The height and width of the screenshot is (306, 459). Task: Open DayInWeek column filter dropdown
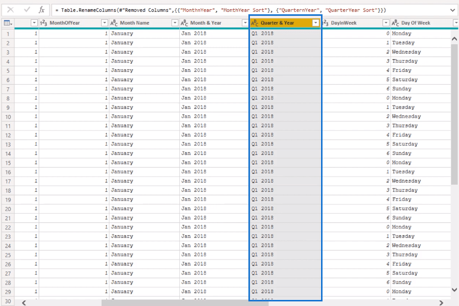coord(386,23)
